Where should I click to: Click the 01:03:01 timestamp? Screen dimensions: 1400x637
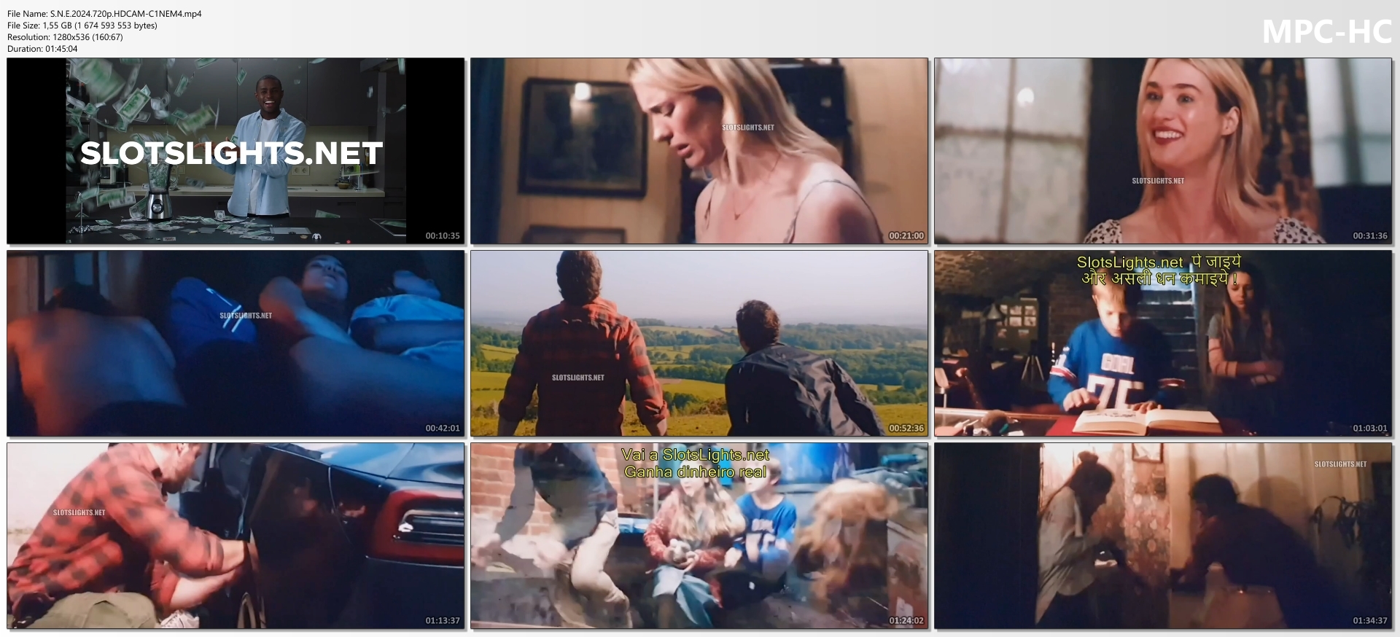(1370, 429)
